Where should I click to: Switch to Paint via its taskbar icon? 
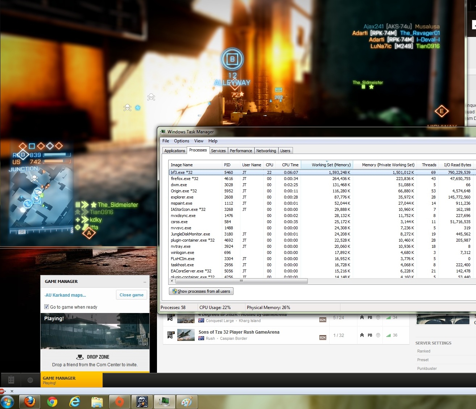coord(187,402)
